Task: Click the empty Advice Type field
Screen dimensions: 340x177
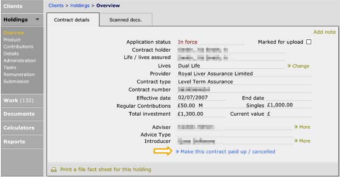Action: (235, 135)
